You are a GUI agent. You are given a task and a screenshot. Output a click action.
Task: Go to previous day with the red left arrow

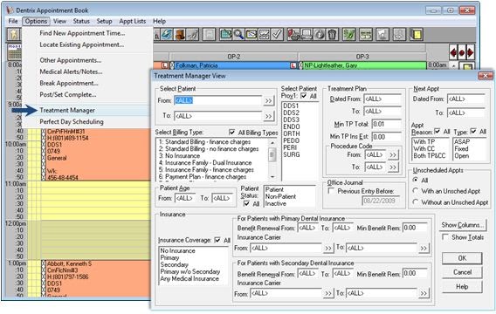point(453,52)
